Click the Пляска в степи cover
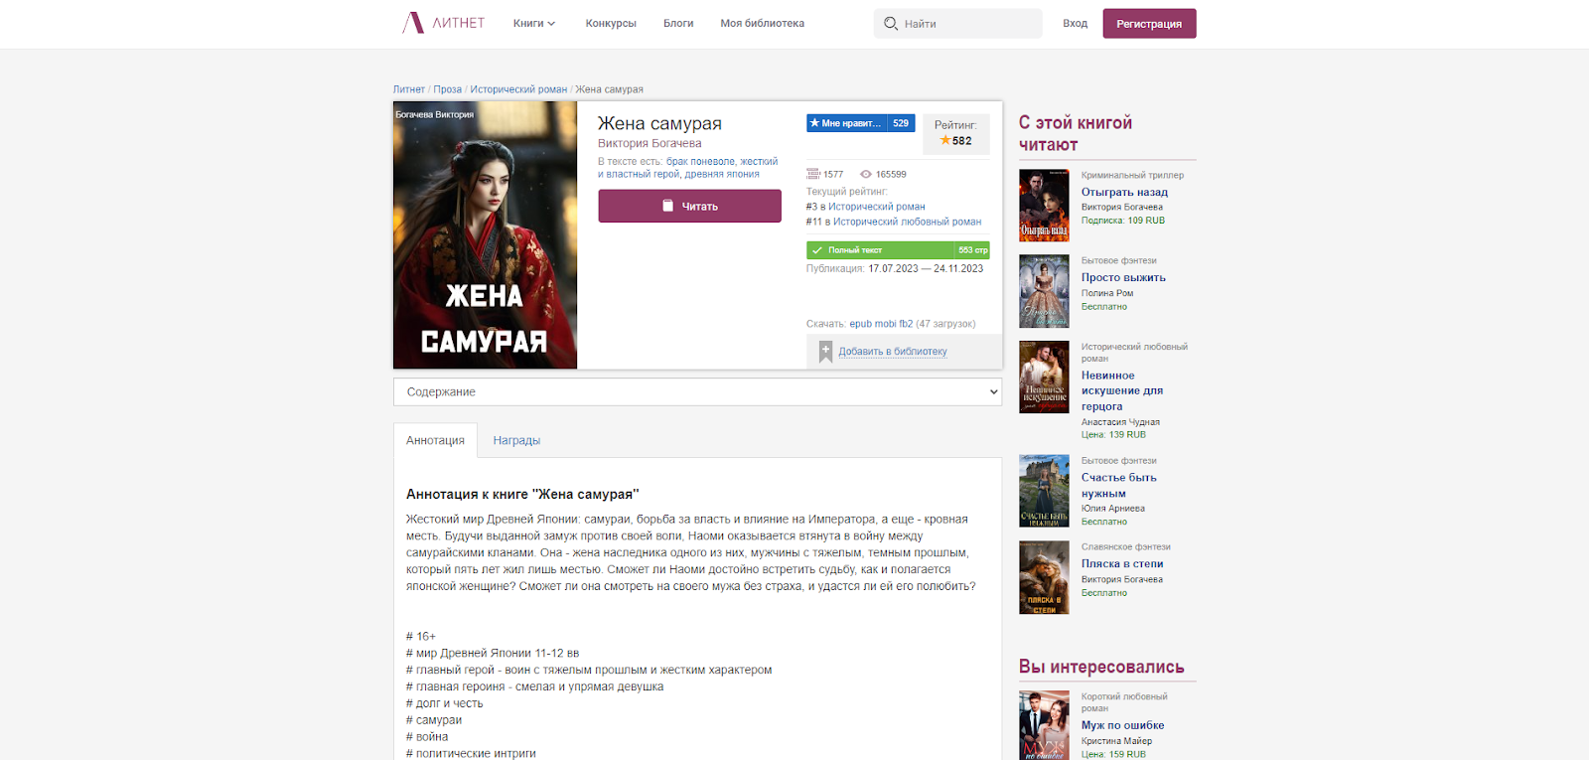The image size is (1589, 760). (x=1044, y=577)
